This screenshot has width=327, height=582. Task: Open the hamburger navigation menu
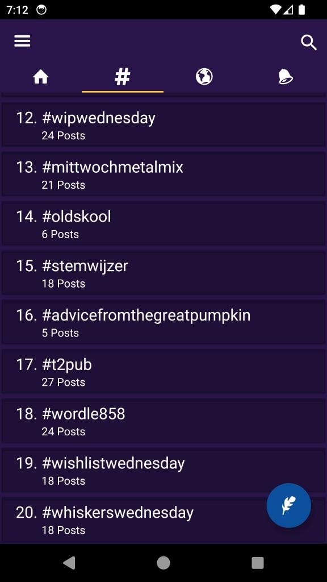(x=22, y=41)
